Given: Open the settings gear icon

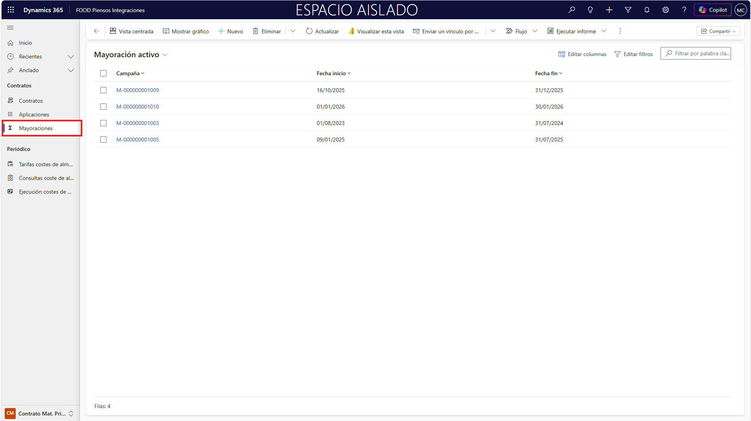Looking at the screenshot, I should (x=665, y=10).
